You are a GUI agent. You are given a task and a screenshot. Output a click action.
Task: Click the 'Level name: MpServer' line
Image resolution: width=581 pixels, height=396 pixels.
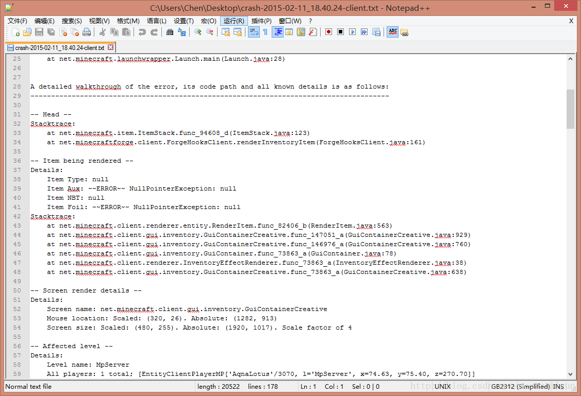point(88,365)
